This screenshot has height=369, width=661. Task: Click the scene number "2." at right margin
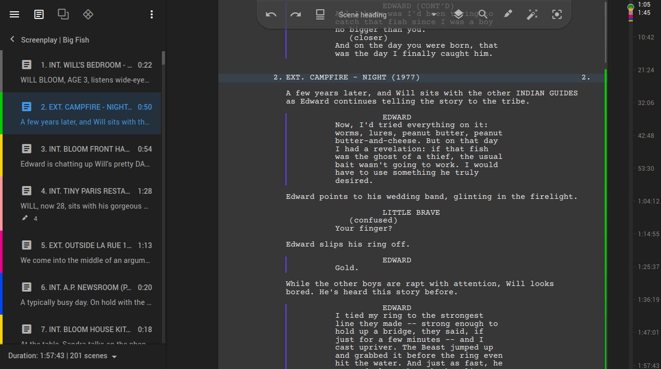click(586, 78)
